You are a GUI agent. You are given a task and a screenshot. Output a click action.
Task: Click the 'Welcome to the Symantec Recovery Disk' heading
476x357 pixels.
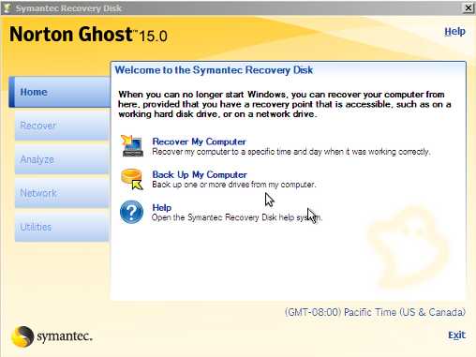214,70
